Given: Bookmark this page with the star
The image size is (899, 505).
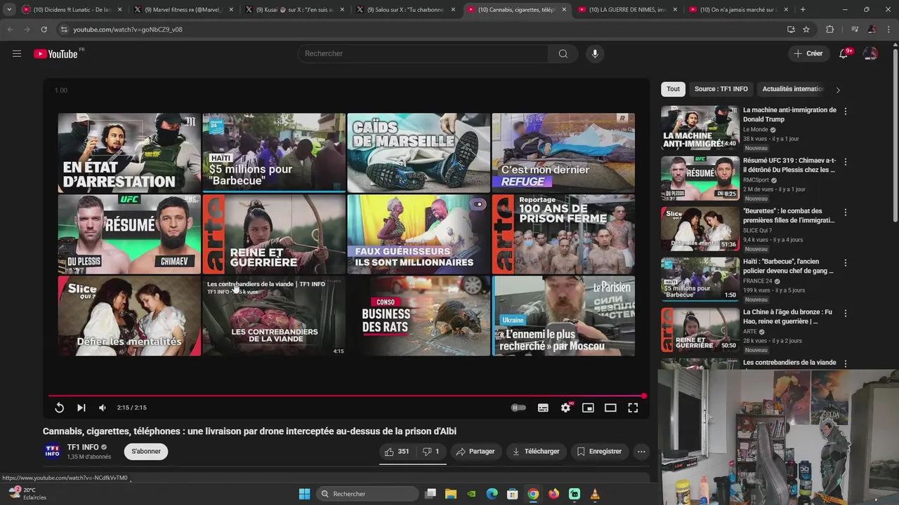Looking at the screenshot, I should 806,29.
